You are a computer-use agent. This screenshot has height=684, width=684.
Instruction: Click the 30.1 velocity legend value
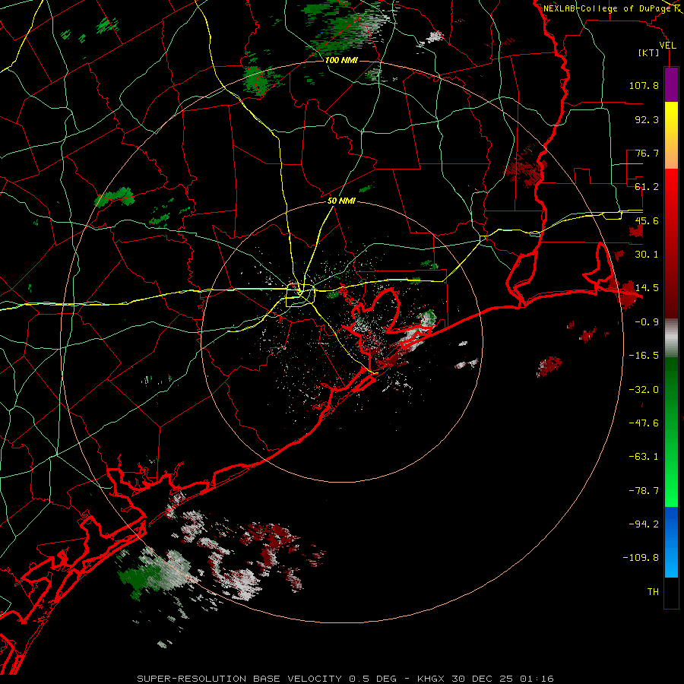point(647,255)
